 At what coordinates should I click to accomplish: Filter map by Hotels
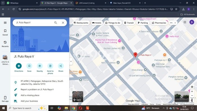click(x=97, y=23)
